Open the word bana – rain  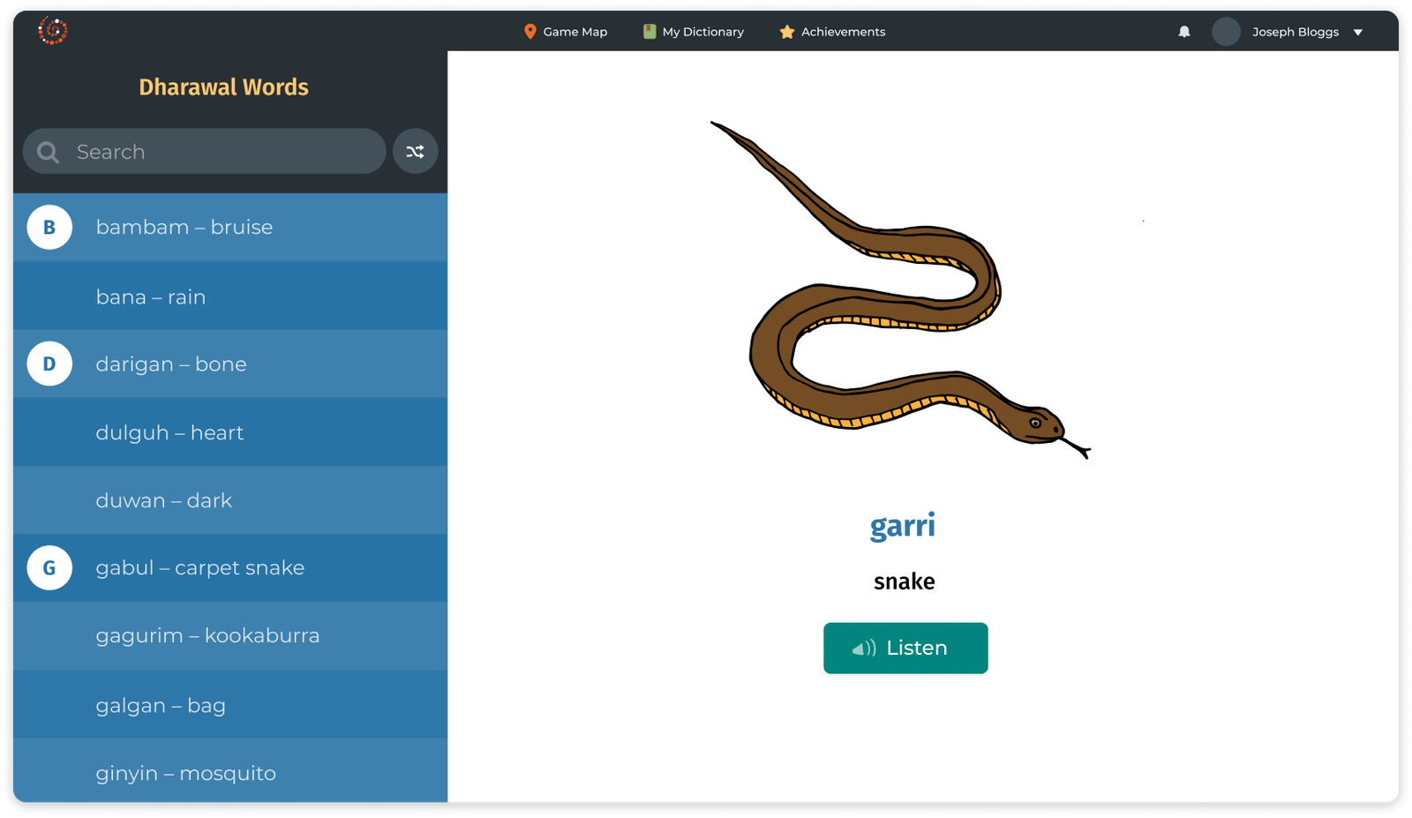click(150, 296)
